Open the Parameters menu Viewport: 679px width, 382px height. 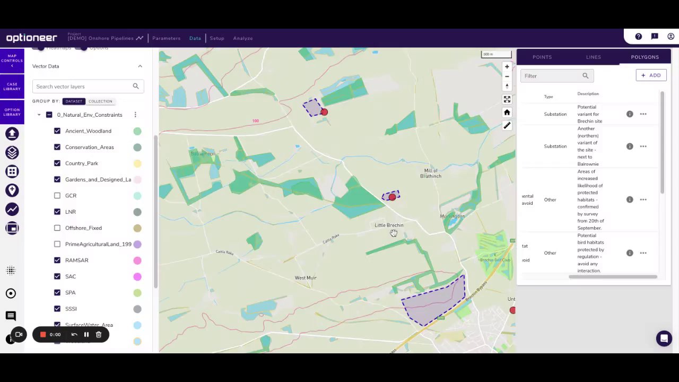[167, 38]
